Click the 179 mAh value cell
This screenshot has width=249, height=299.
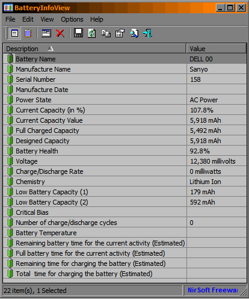tap(217, 192)
